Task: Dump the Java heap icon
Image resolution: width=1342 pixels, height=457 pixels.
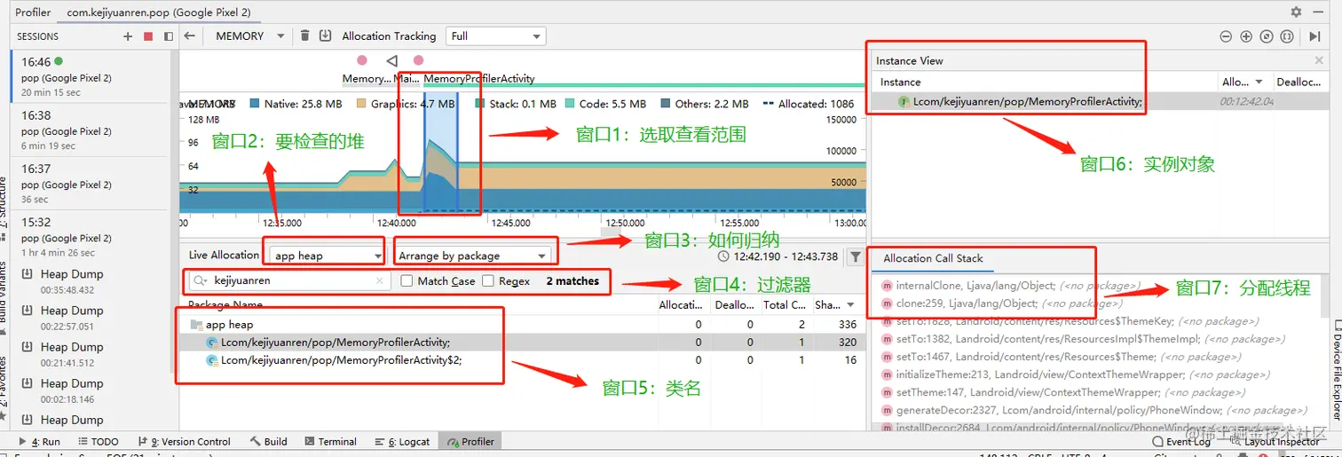Action: (325, 35)
